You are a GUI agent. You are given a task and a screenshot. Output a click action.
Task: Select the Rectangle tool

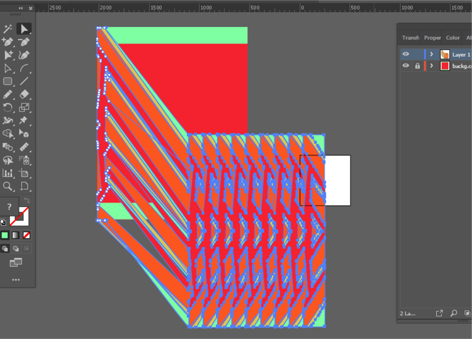(8, 81)
